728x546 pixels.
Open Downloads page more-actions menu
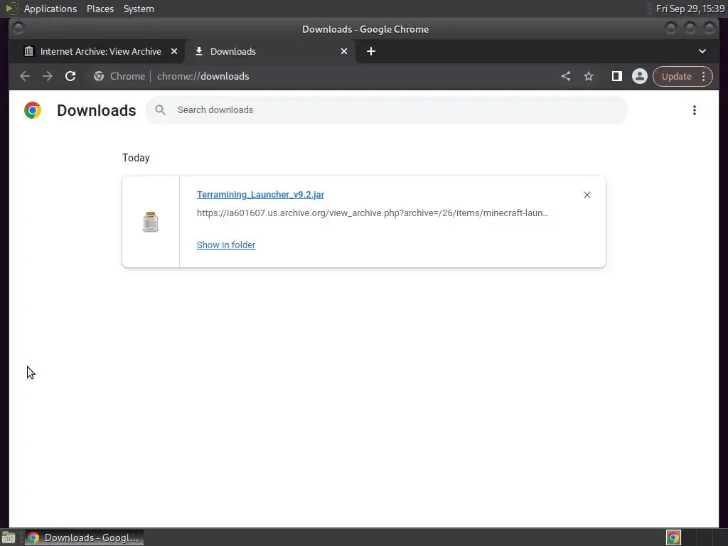pyautogui.click(x=694, y=110)
